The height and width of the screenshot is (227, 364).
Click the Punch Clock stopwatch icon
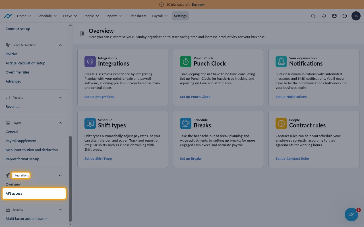point(186,62)
